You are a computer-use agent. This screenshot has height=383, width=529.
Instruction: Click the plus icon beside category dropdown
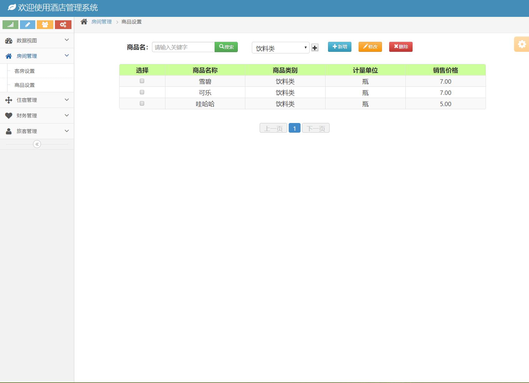(x=315, y=48)
